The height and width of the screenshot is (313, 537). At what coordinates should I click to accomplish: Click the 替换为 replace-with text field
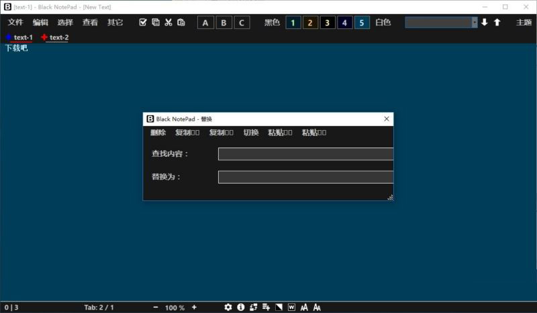(x=305, y=177)
